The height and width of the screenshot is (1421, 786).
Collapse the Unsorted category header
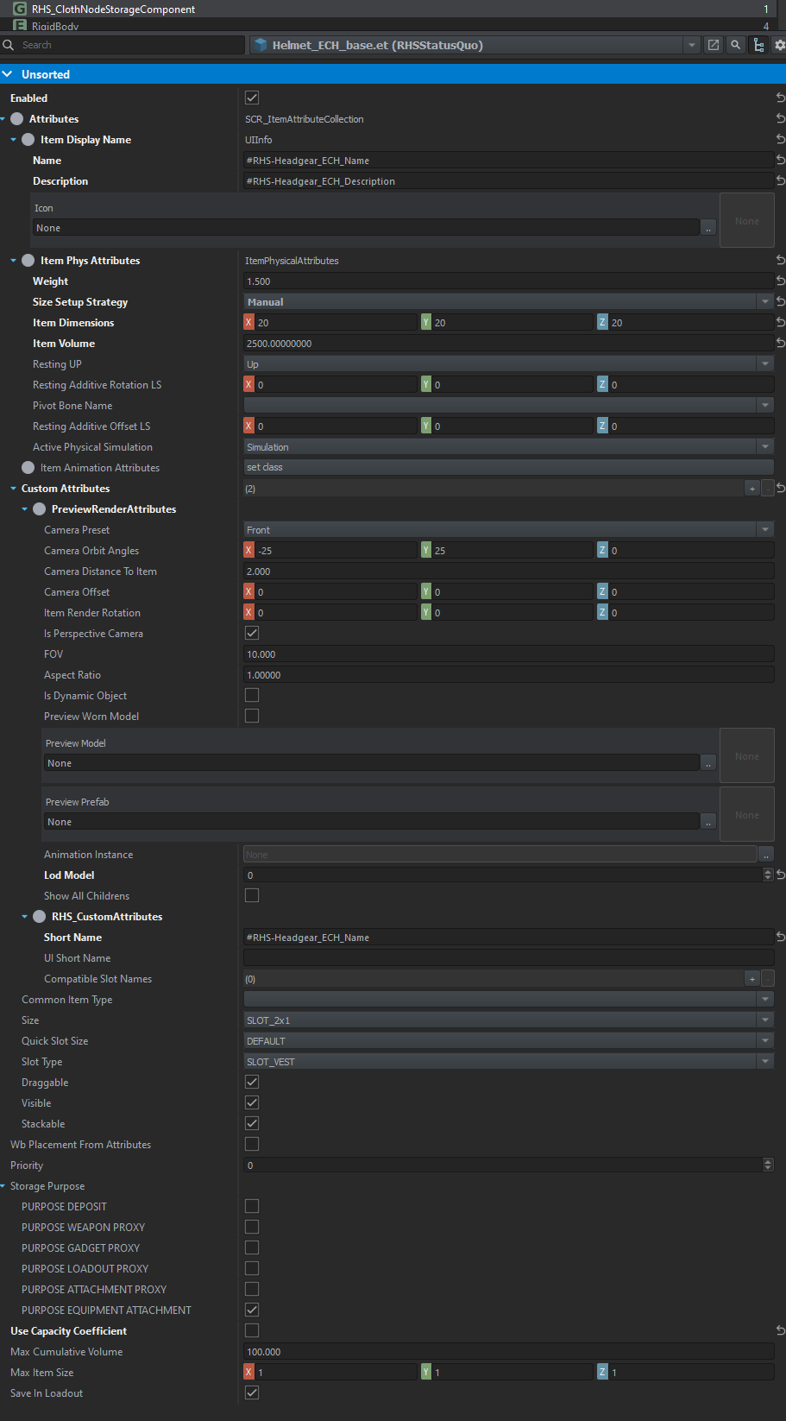pyautogui.click(x=8, y=74)
